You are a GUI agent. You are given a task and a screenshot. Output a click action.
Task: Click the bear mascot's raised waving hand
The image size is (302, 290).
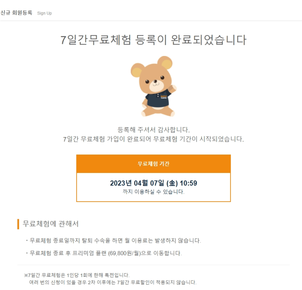pos(173,89)
